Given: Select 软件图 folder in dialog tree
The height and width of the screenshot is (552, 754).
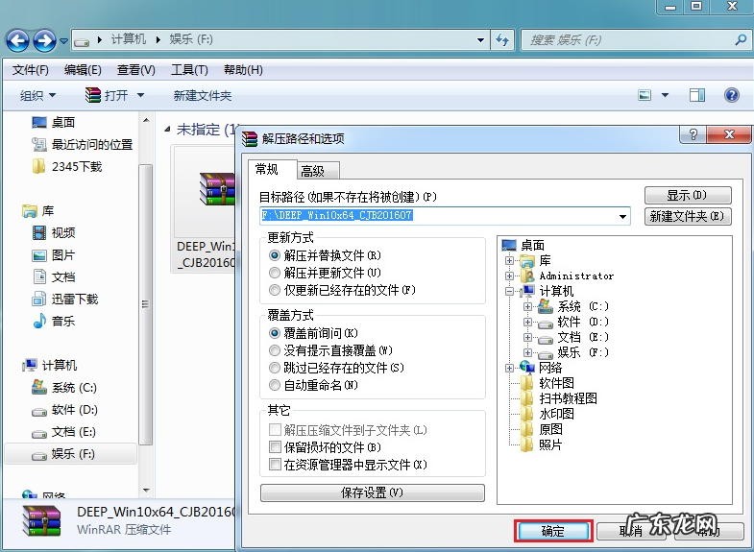Looking at the screenshot, I should pos(556,383).
